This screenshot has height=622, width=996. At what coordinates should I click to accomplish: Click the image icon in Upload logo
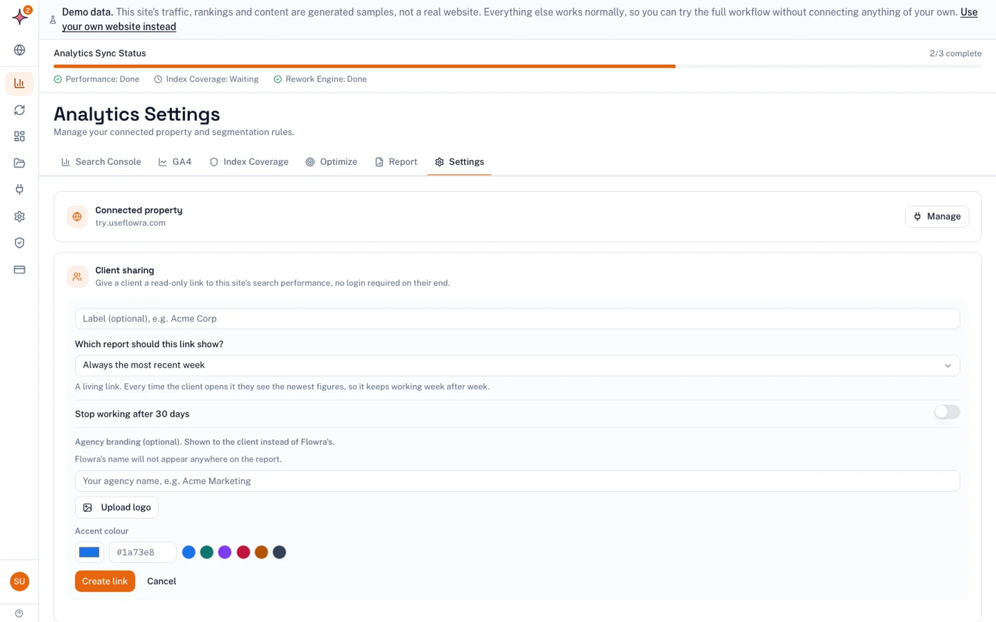point(88,508)
